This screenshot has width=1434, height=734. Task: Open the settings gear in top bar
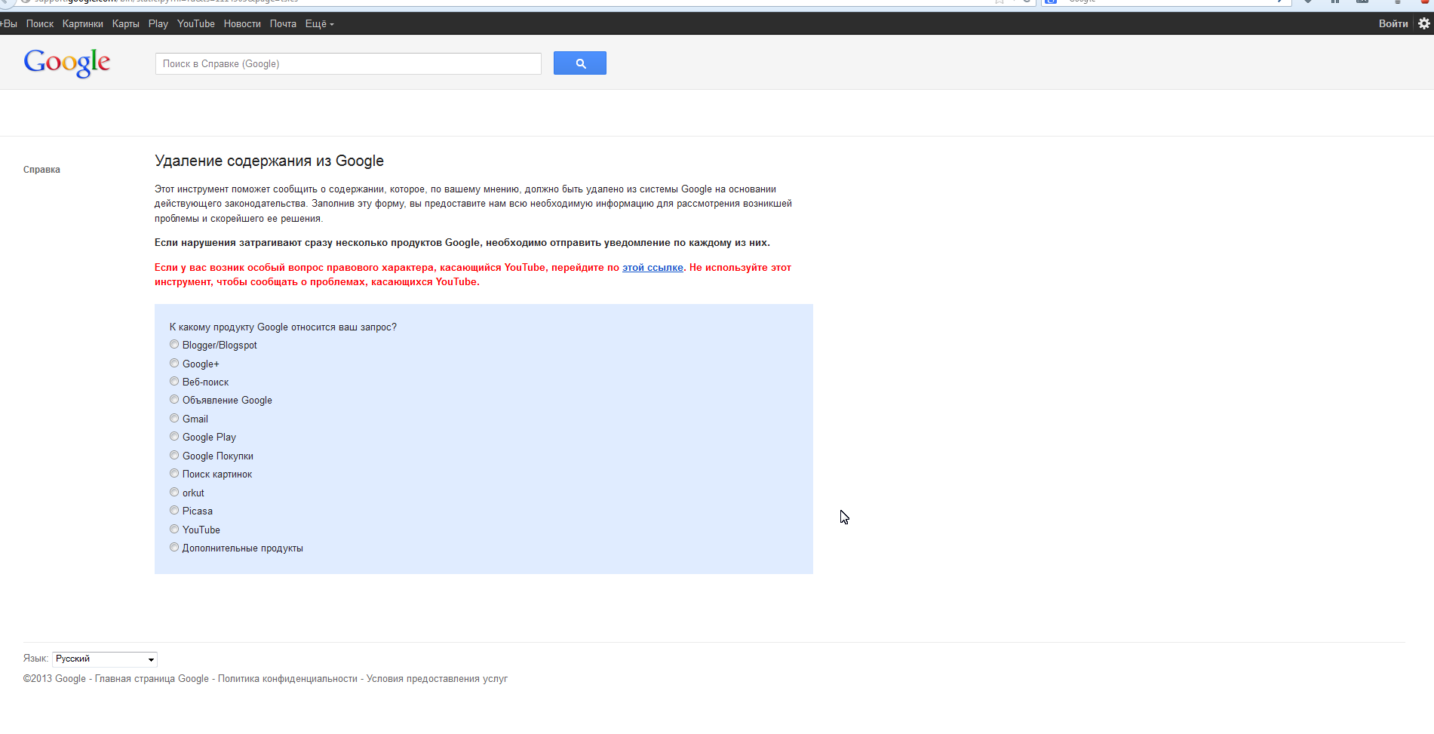(x=1423, y=23)
